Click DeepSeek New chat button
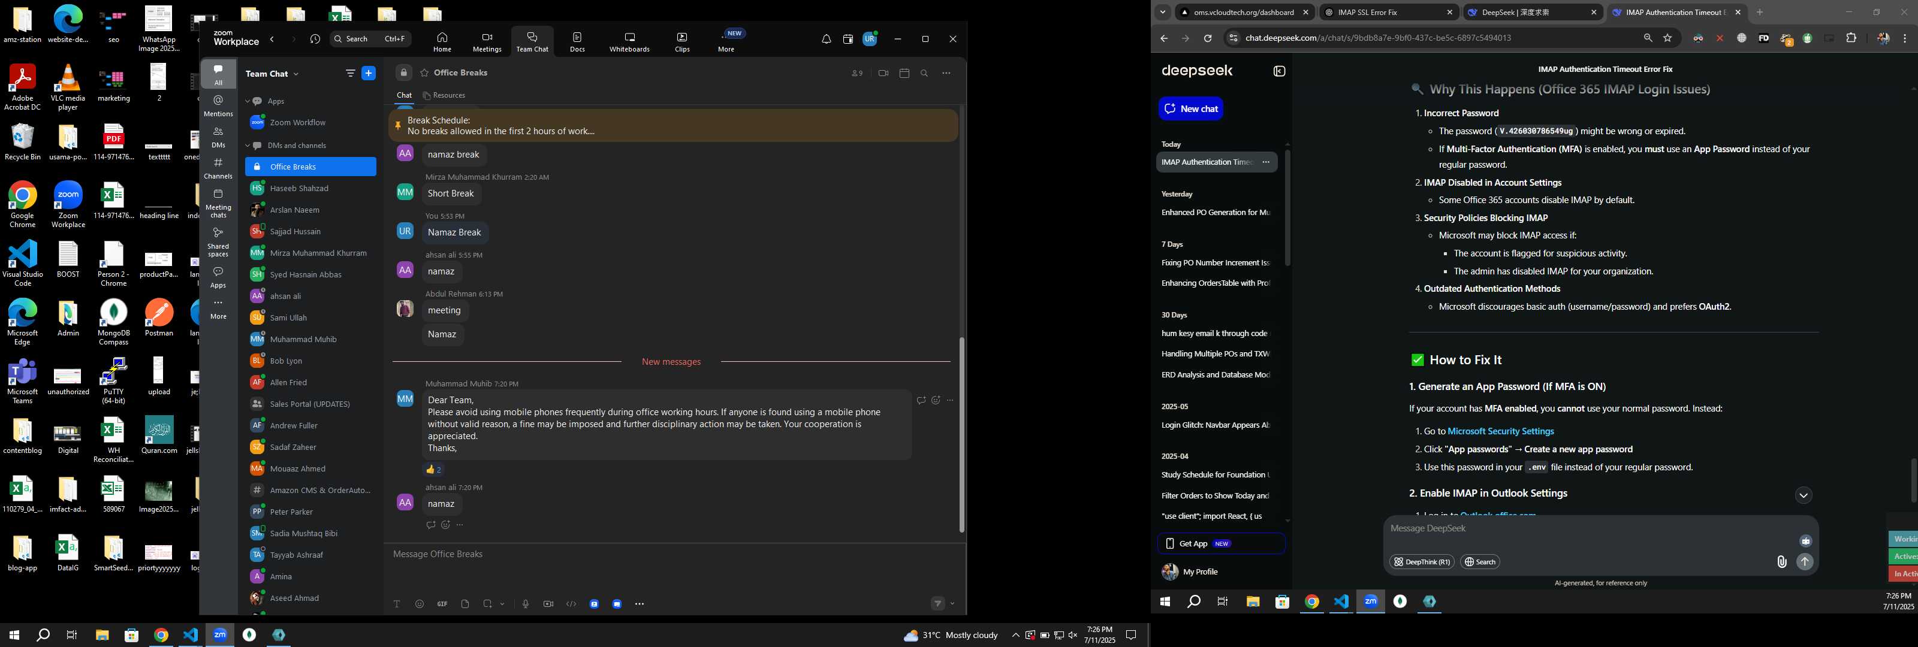The width and height of the screenshot is (1918, 647). (1190, 108)
